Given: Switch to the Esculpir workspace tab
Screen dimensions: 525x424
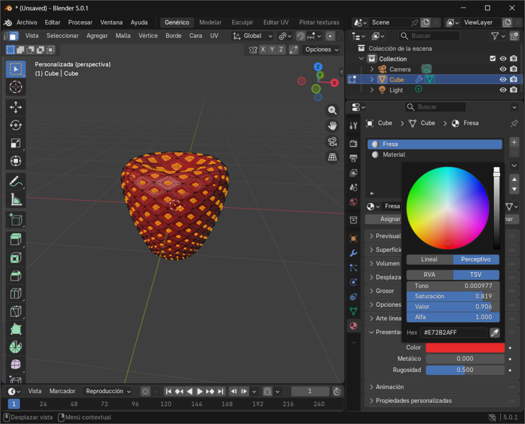Looking at the screenshot, I should click(242, 23).
